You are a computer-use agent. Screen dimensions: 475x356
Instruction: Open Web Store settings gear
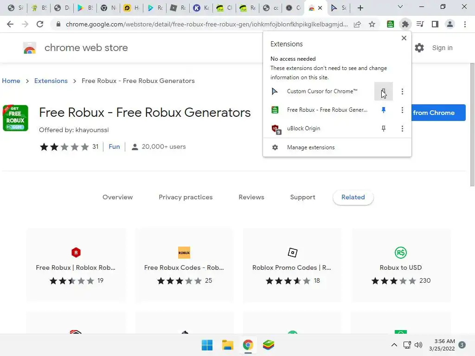click(419, 48)
